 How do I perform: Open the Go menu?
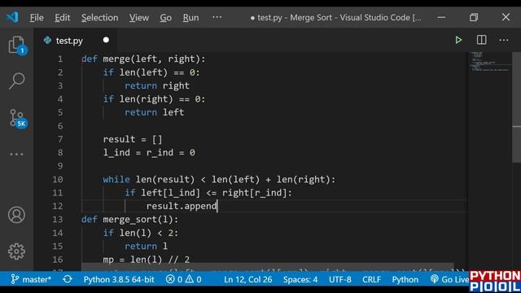pyautogui.click(x=165, y=17)
